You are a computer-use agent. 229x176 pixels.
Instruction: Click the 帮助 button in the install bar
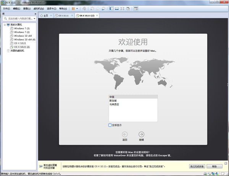(214, 166)
